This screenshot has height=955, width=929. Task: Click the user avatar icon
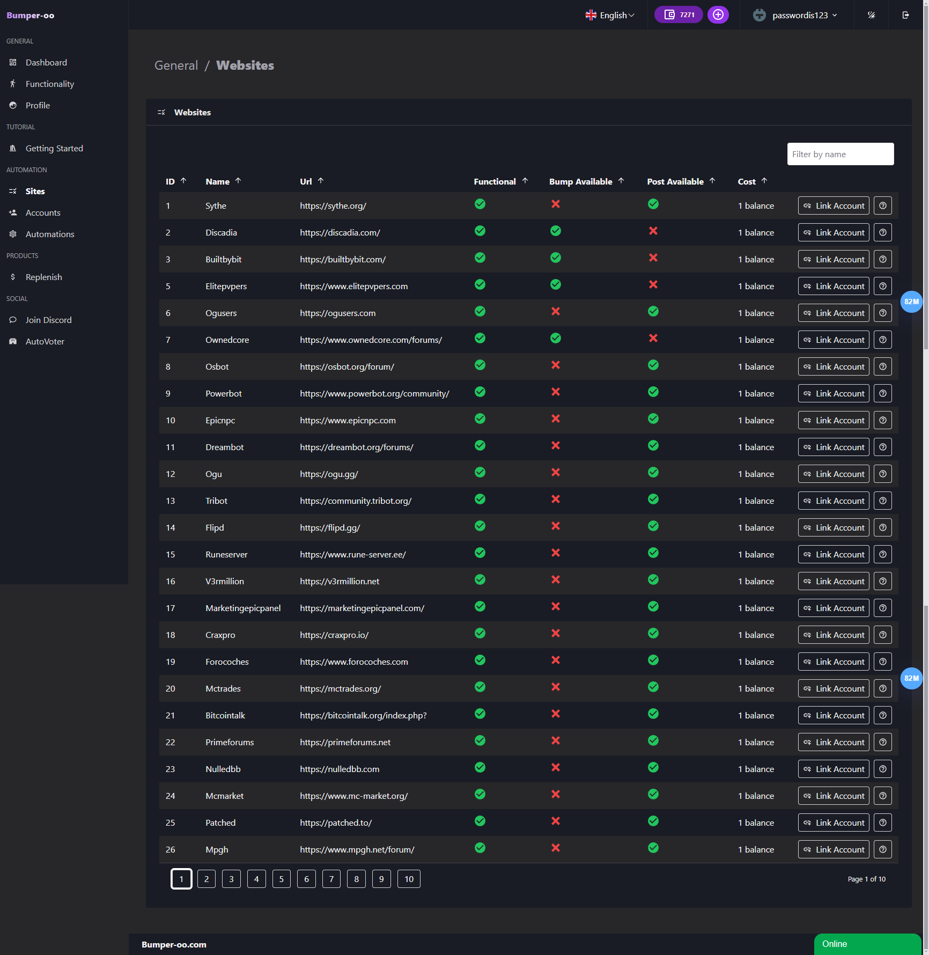pyautogui.click(x=759, y=15)
